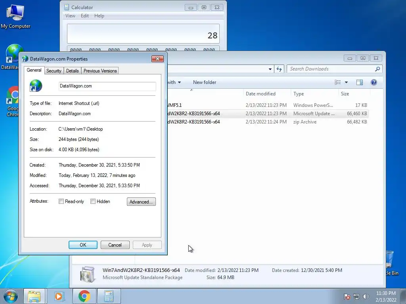Switch to the Previous Versions tab
This screenshot has height=304, width=406.
(100, 71)
